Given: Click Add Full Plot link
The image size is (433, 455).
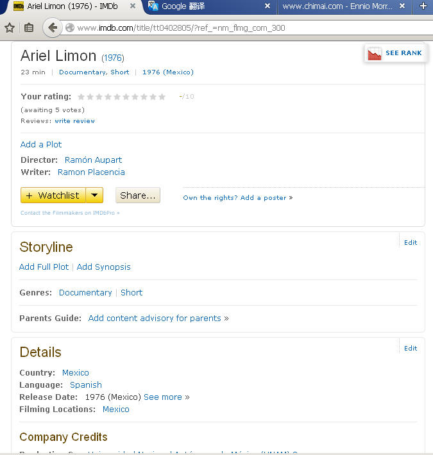Looking at the screenshot, I should point(44,267).
